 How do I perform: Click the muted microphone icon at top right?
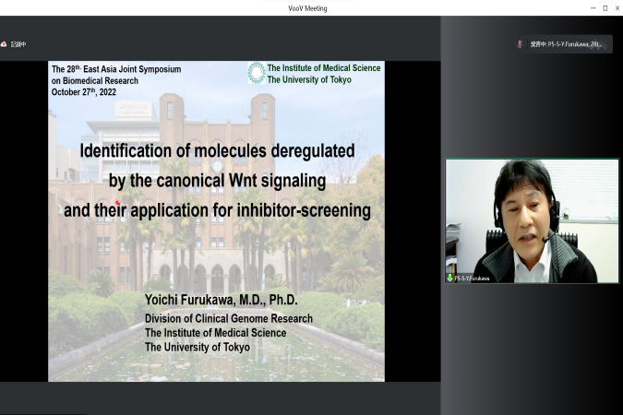tap(520, 44)
